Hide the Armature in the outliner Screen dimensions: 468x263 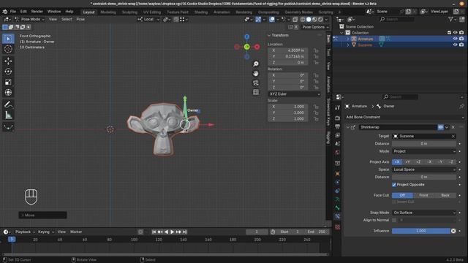click(455, 39)
